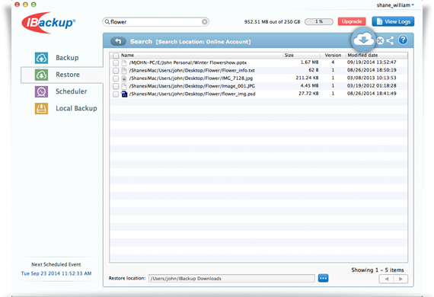Viewport: 434px width, 297px height.
Task: Check the box for Winter Flowershow.pptx
Action: click(x=116, y=63)
